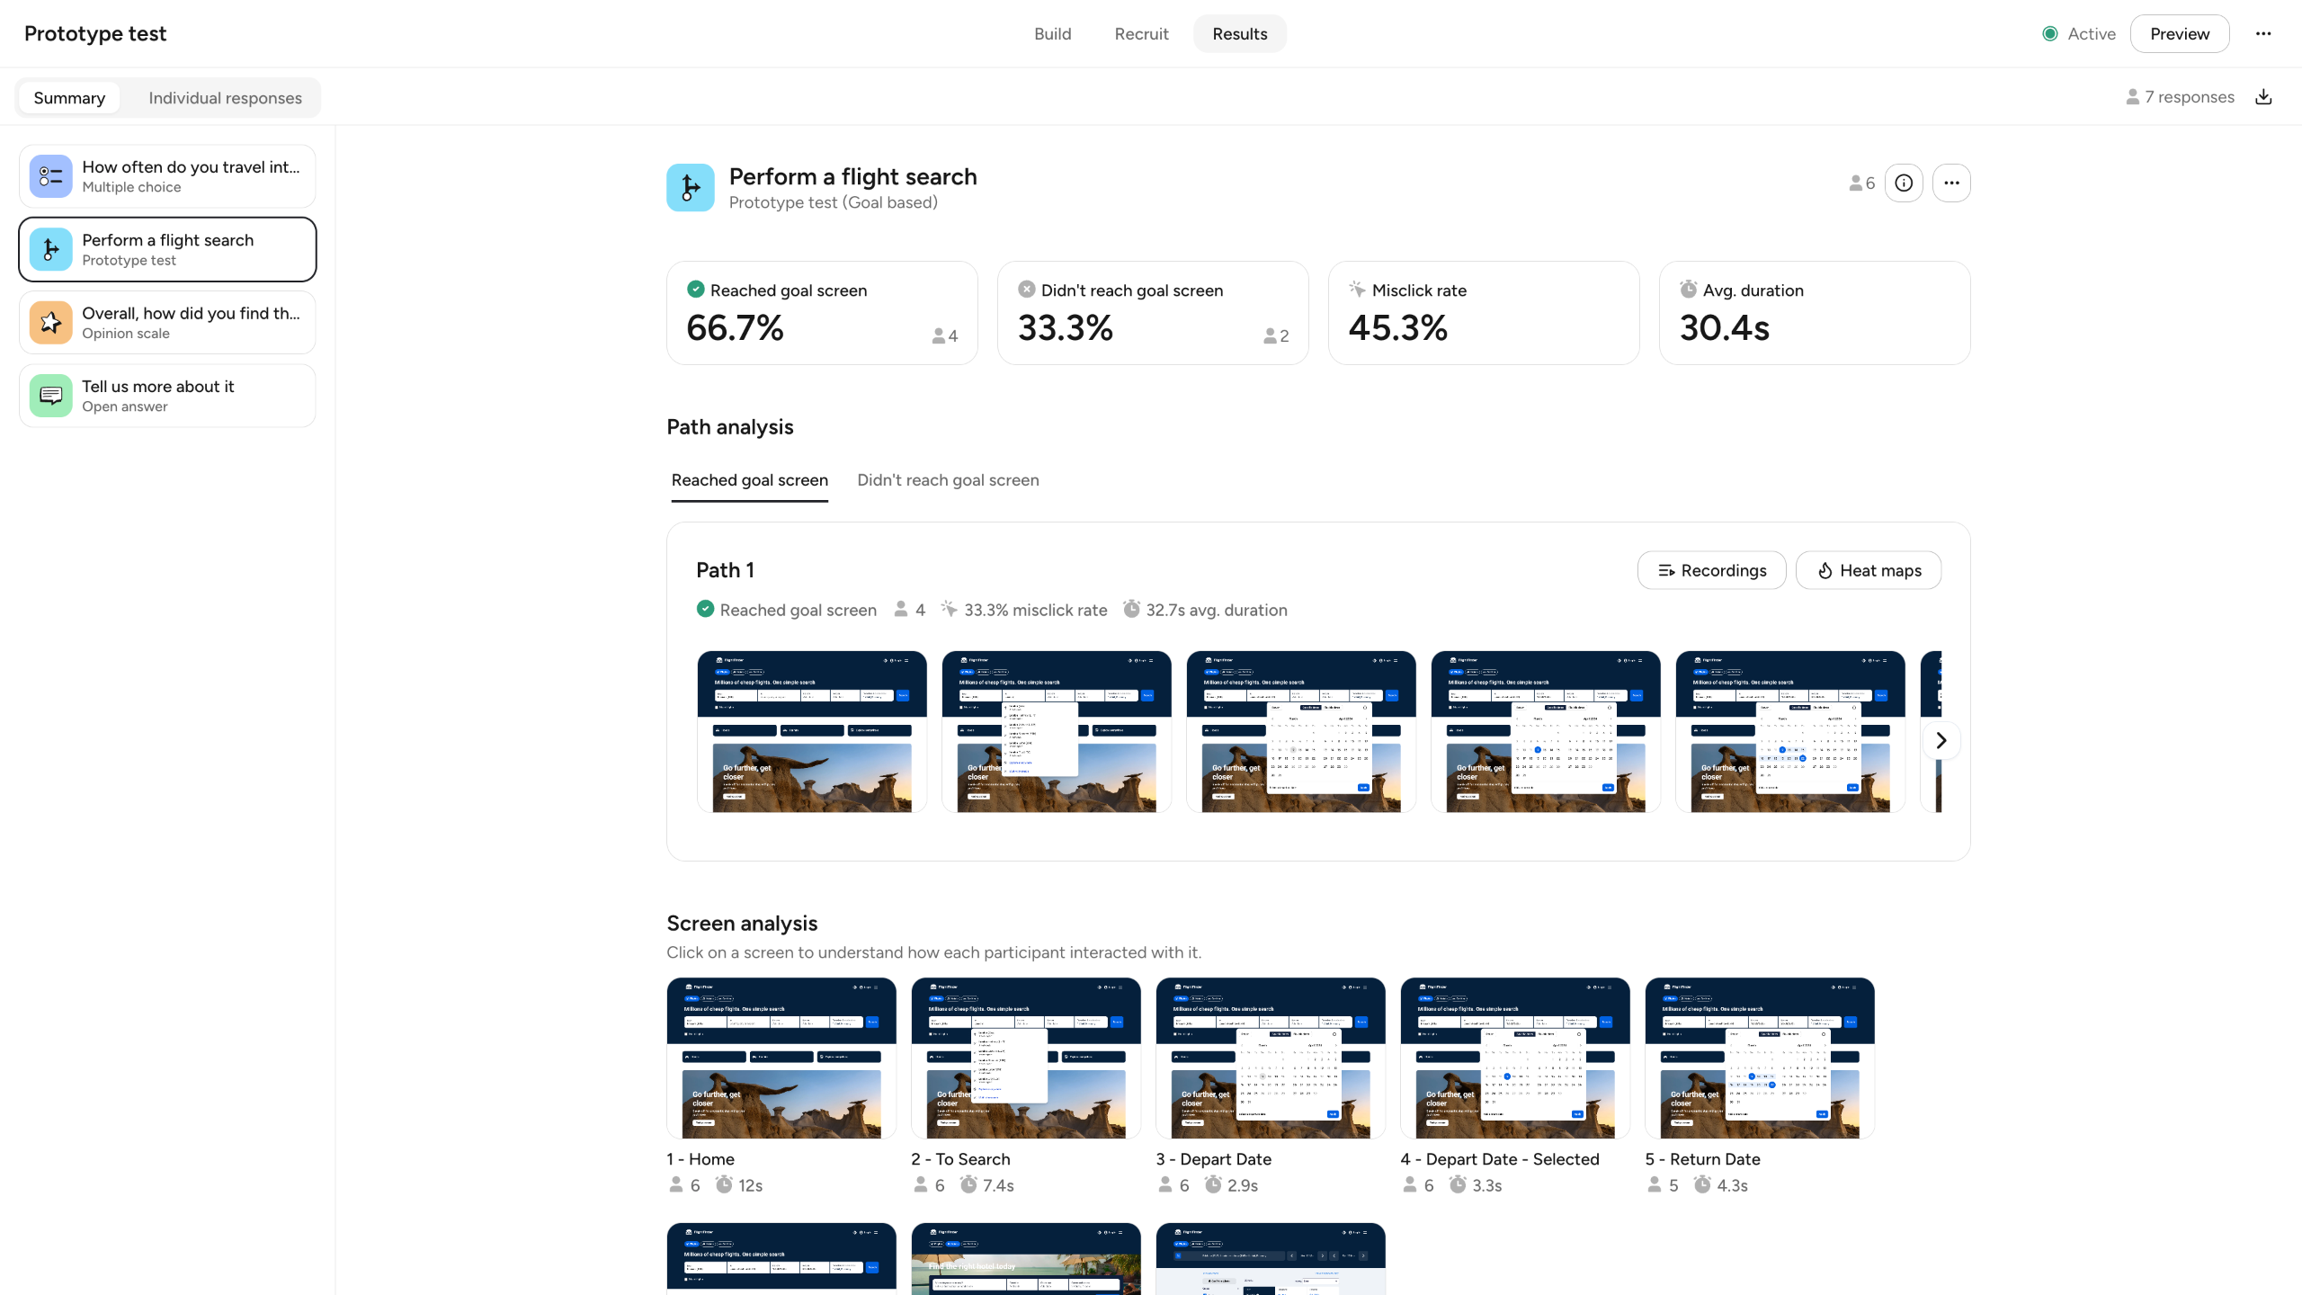This screenshot has width=2302, height=1295.
Task: Go to the Recruit tab
Action: 1141,34
